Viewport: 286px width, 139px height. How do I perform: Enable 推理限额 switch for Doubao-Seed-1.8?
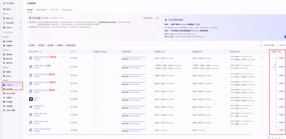[x=95, y=66]
